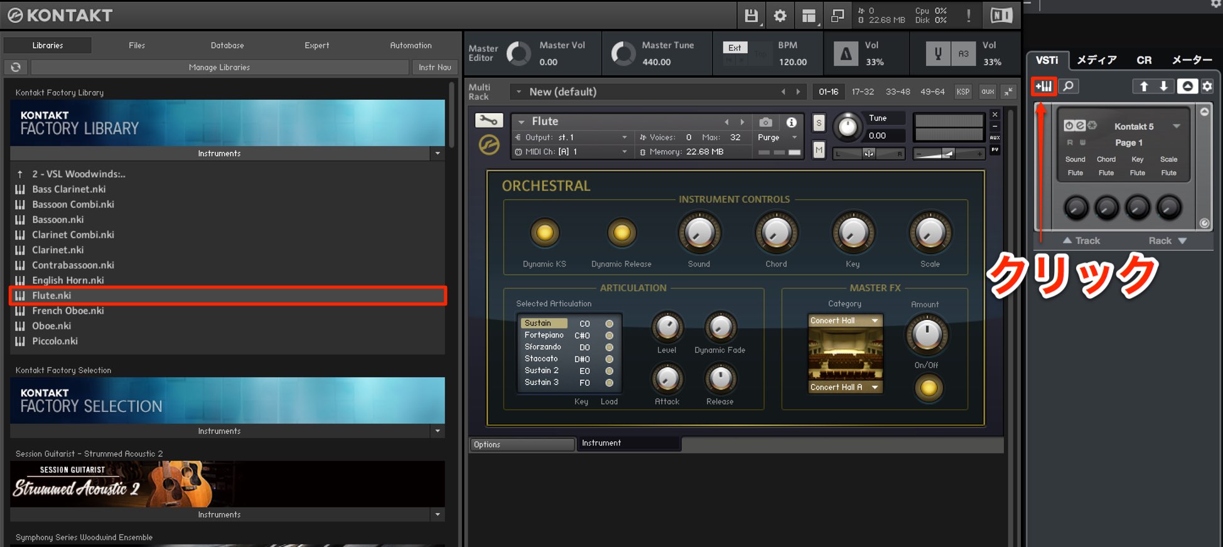The width and height of the screenshot is (1223, 547).
Task: Click the add VST instrument rack icon
Action: [1044, 86]
